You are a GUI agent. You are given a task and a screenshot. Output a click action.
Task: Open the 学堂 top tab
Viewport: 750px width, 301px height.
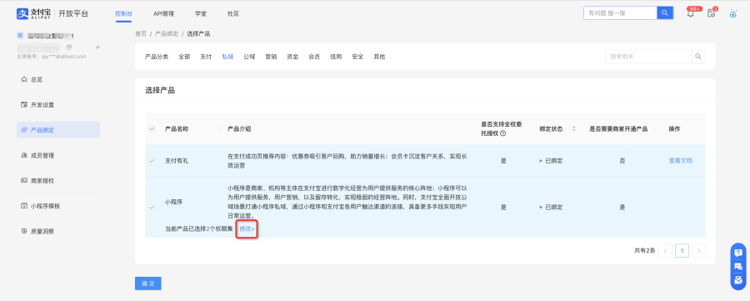201,13
